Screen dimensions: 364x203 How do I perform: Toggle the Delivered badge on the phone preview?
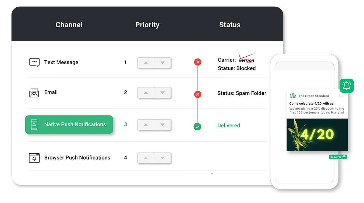338,157
